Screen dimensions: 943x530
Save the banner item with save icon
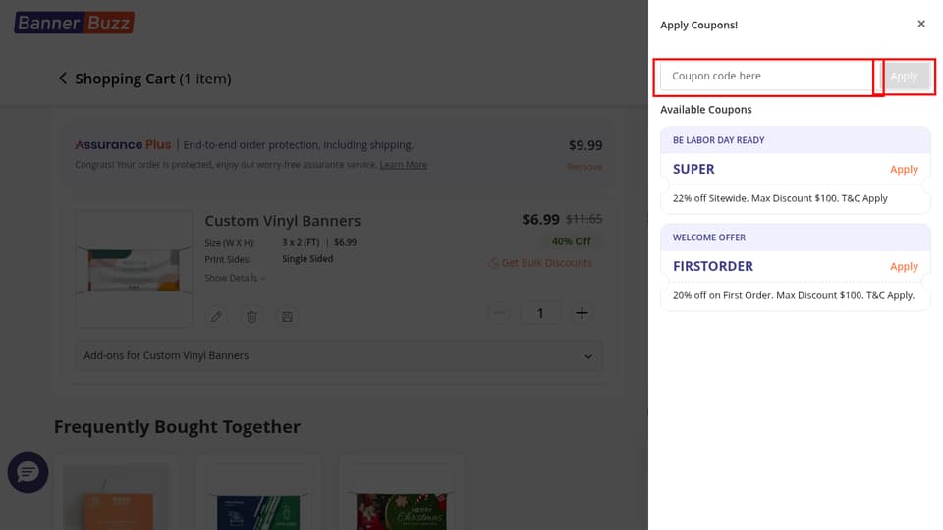pos(287,316)
